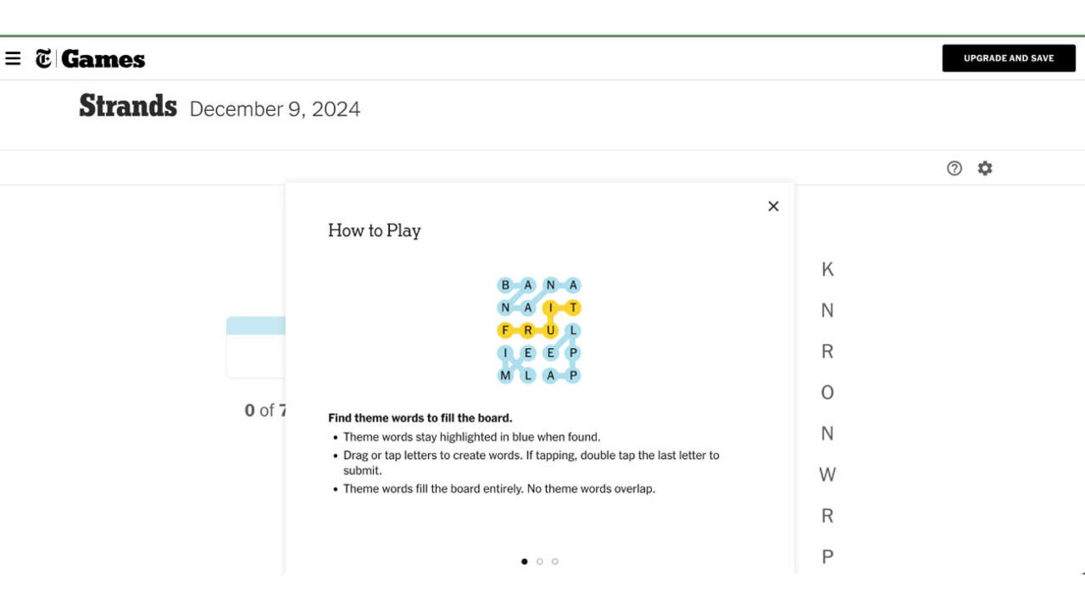Image resolution: width=1085 pixels, height=609 pixels.
Task: Close the How to Play dialog
Action: pyautogui.click(x=773, y=207)
